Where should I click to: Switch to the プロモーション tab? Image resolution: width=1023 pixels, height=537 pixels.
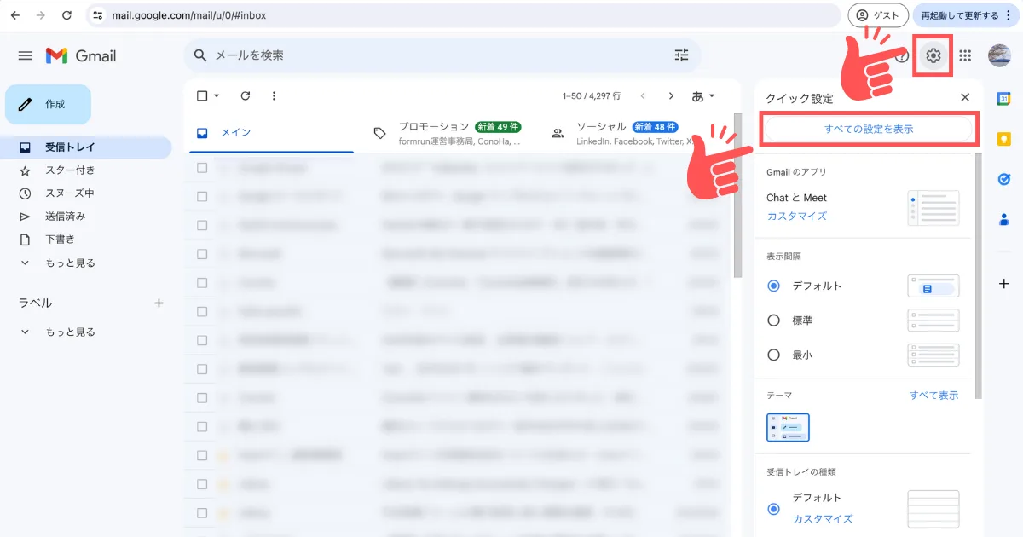tap(448, 133)
